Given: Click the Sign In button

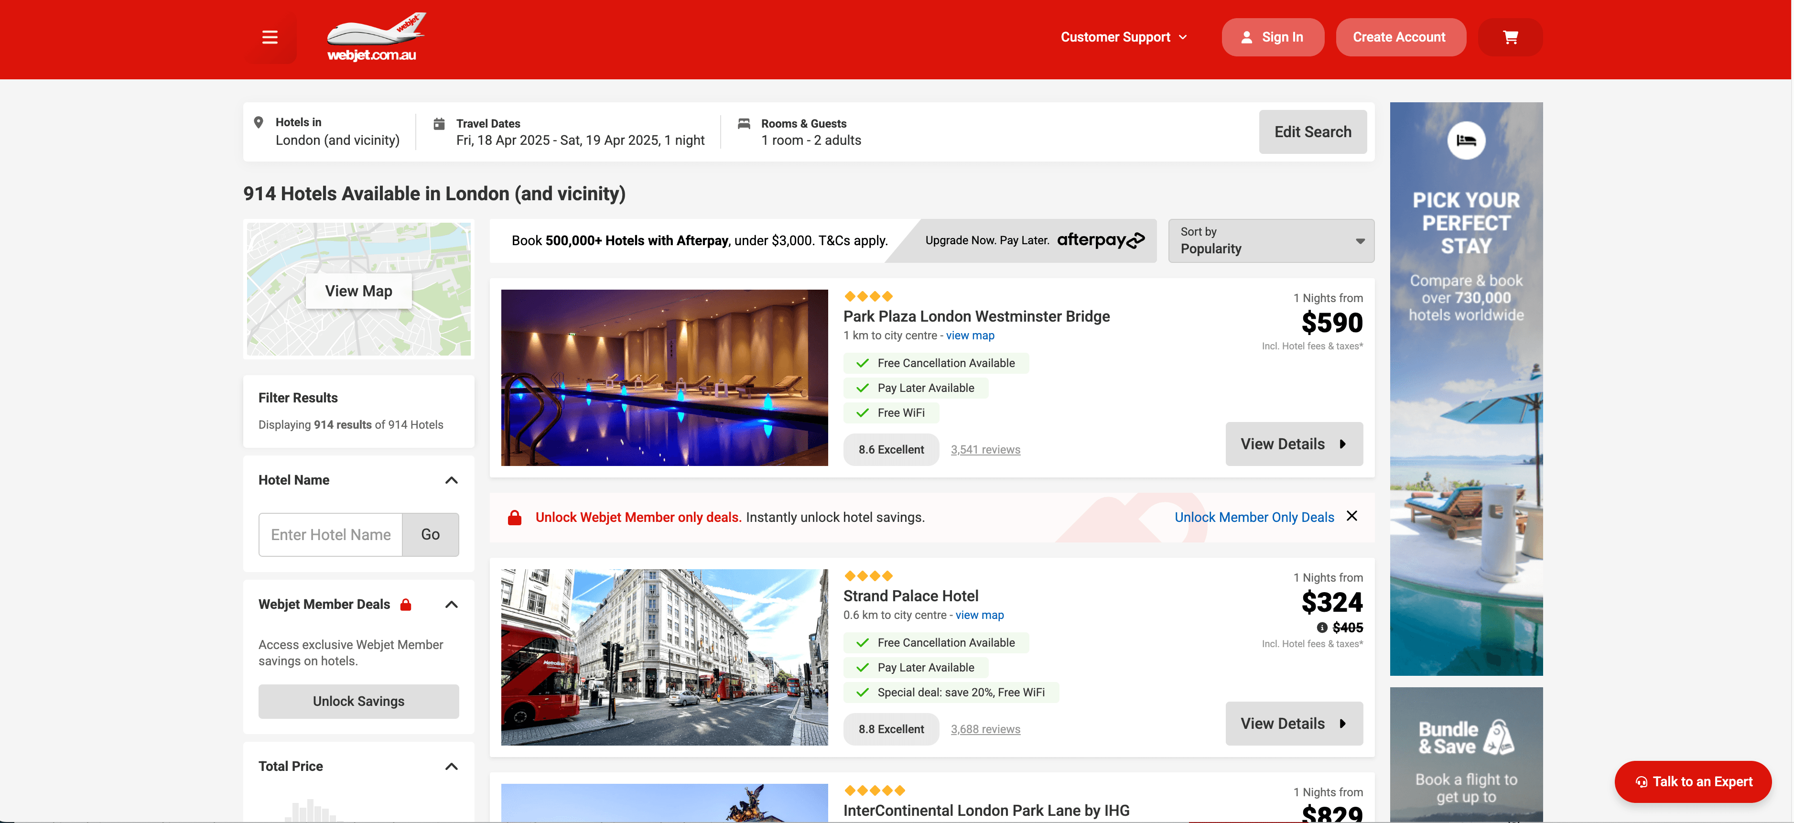Looking at the screenshot, I should (x=1272, y=38).
